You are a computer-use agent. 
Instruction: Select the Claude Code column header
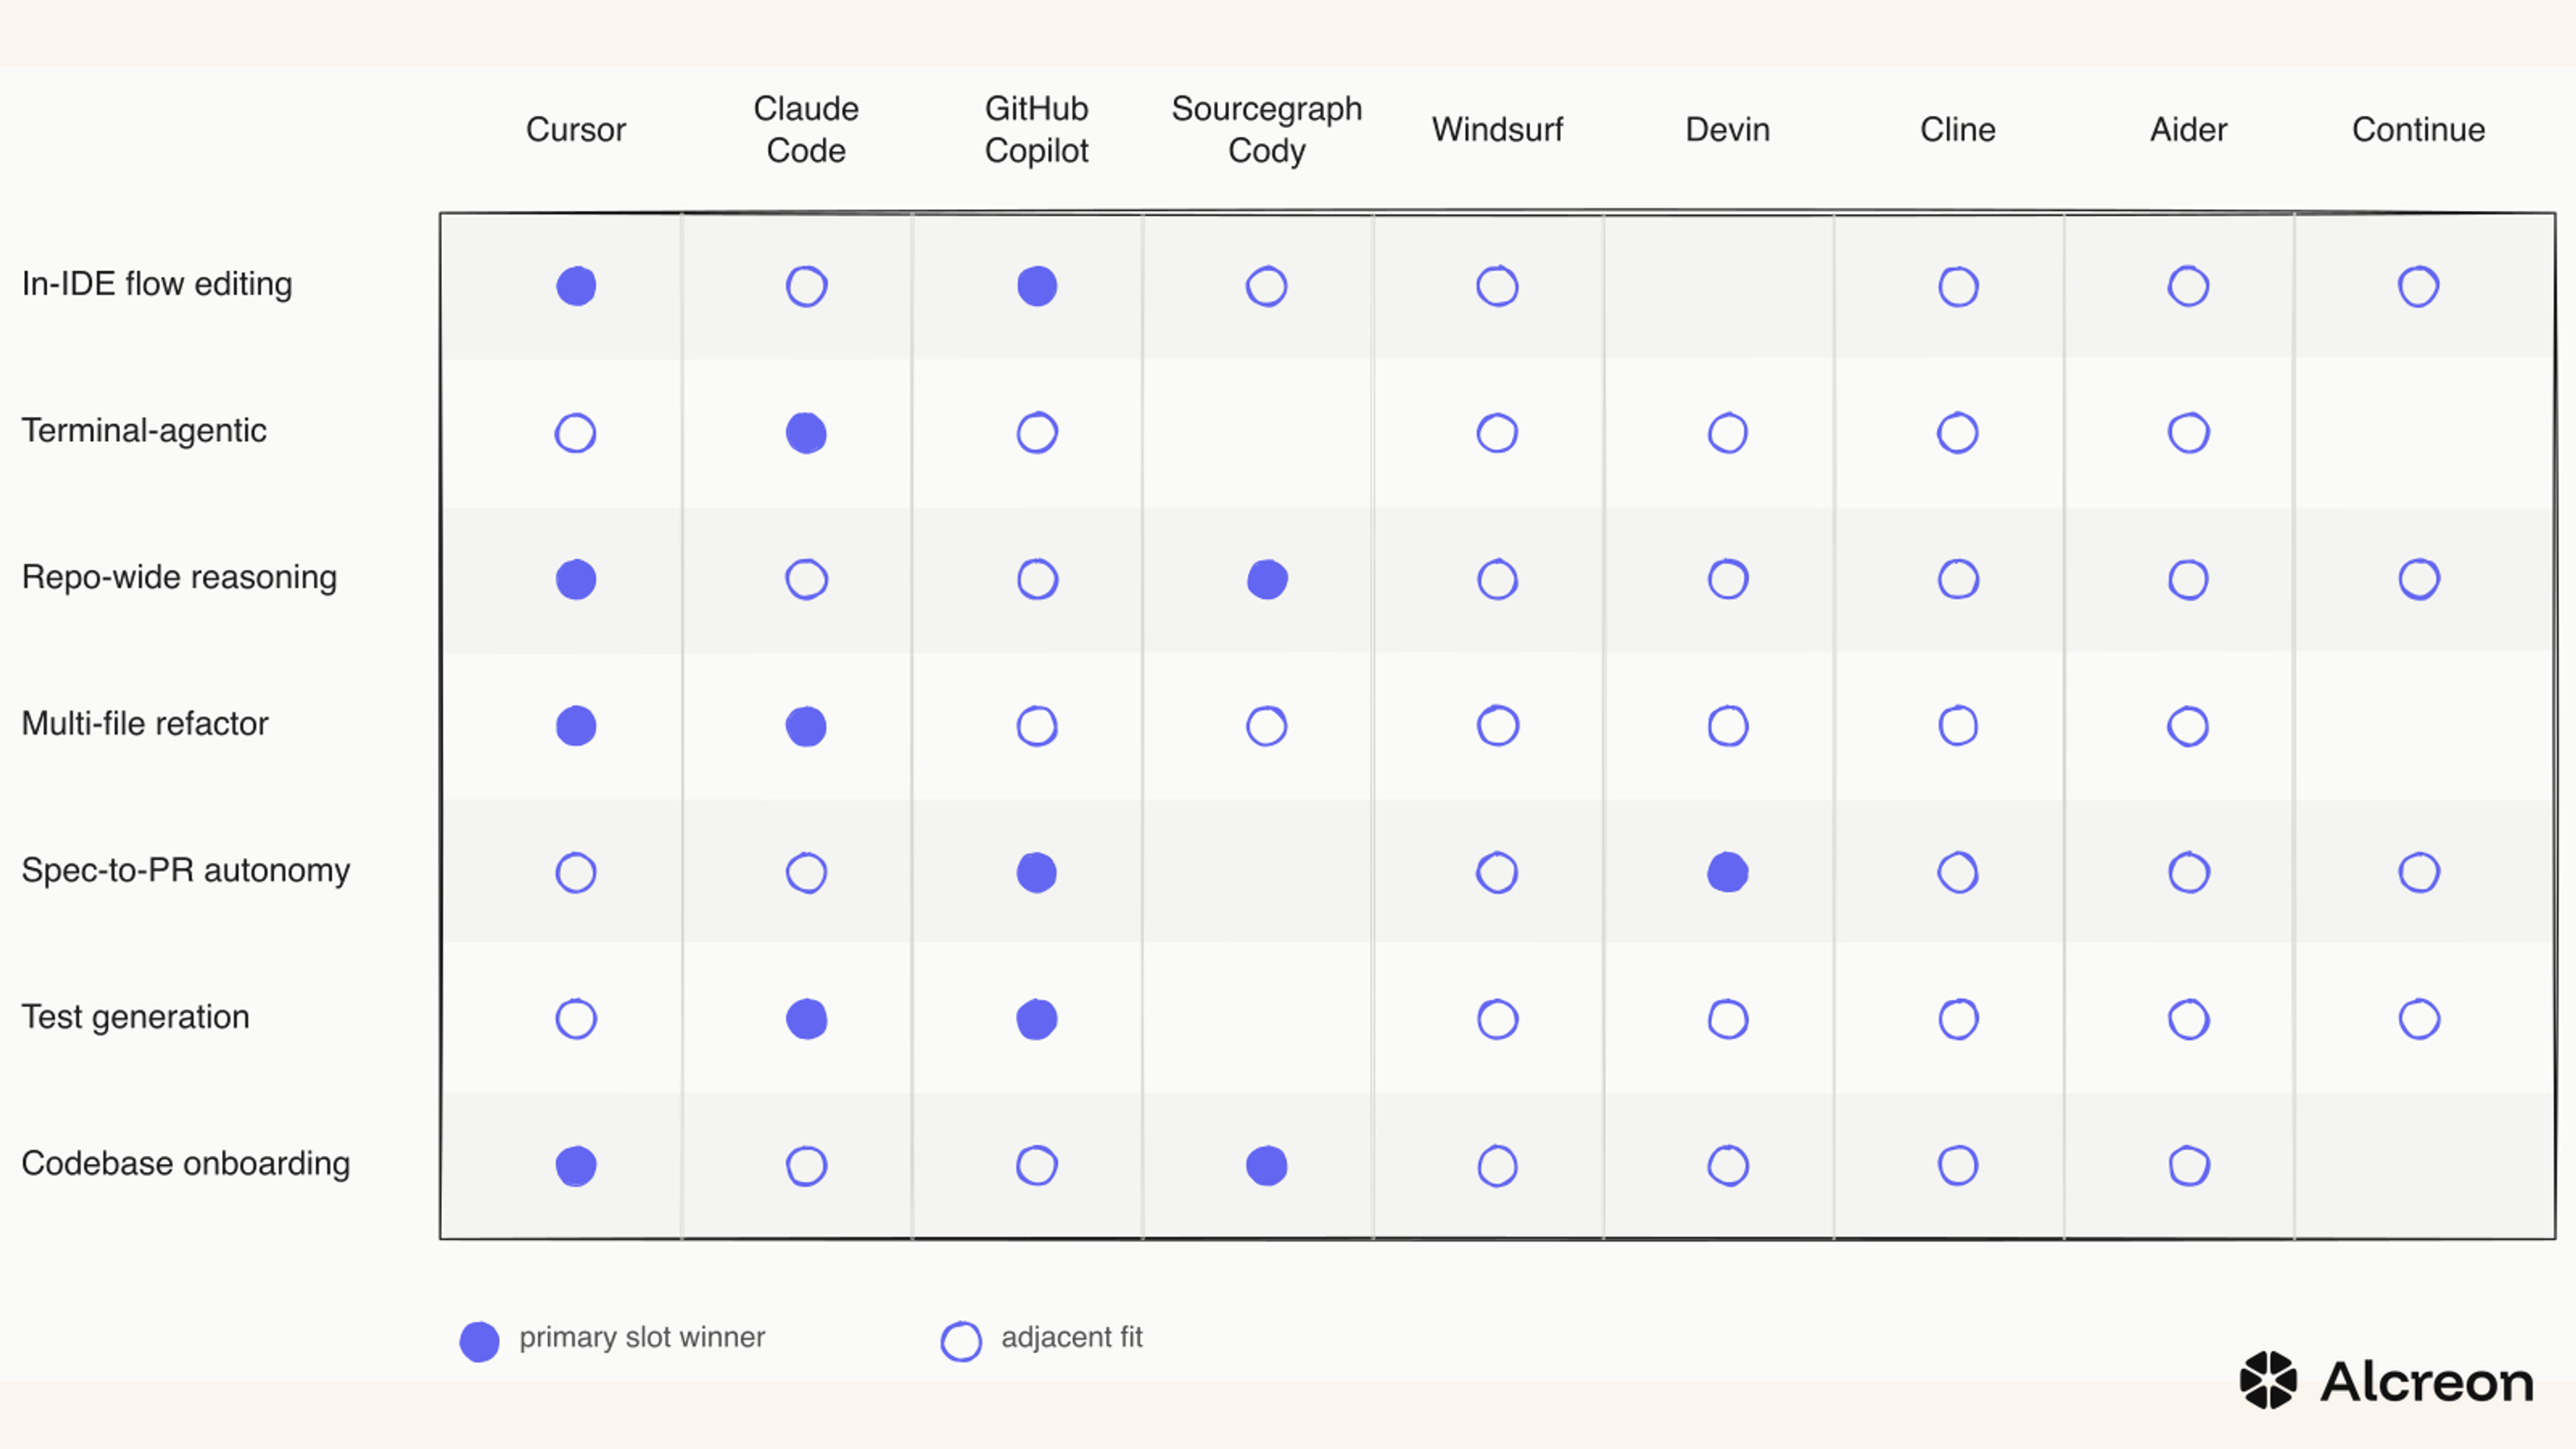(806, 129)
